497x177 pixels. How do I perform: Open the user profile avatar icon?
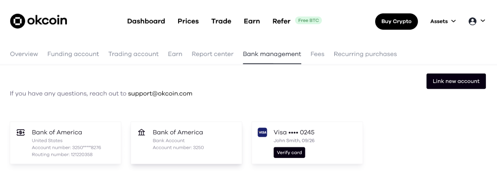click(472, 21)
